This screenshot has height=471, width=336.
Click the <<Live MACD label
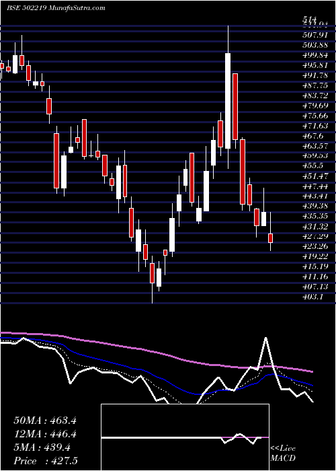click(x=283, y=453)
